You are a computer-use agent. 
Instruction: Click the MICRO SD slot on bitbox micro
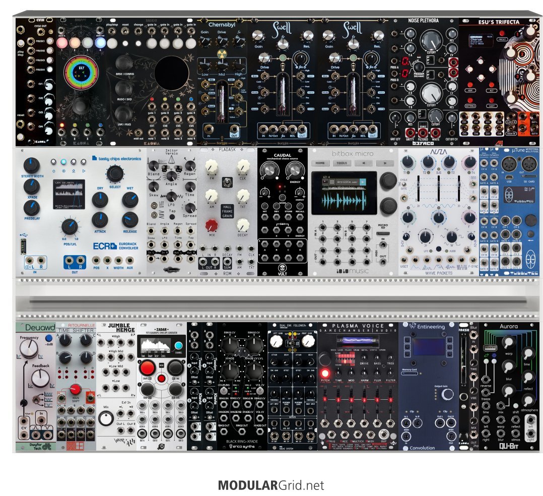click(x=383, y=233)
